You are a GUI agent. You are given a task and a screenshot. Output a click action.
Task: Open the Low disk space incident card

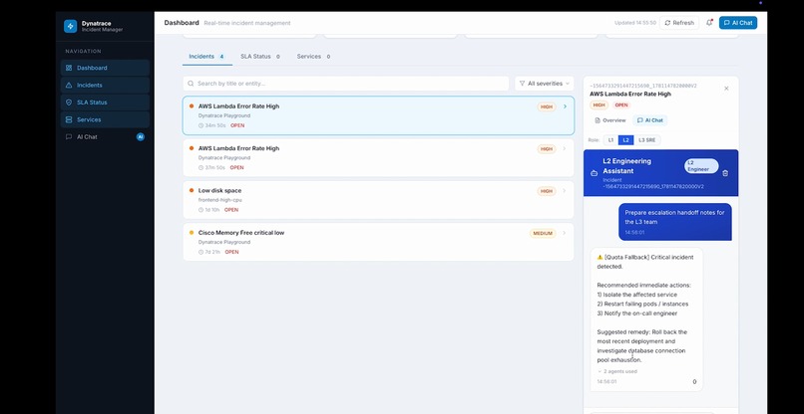click(378, 200)
